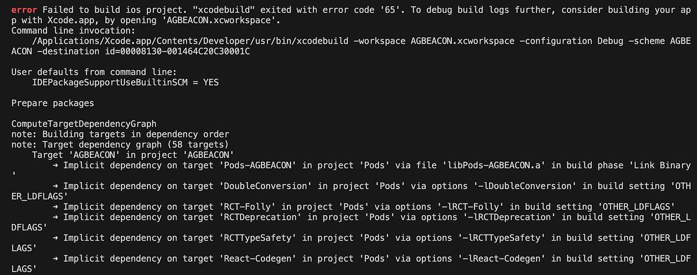Click arrow before 'RCTTypeSafety' dependency
This screenshot has width=697, height=275.
(56, 238)
